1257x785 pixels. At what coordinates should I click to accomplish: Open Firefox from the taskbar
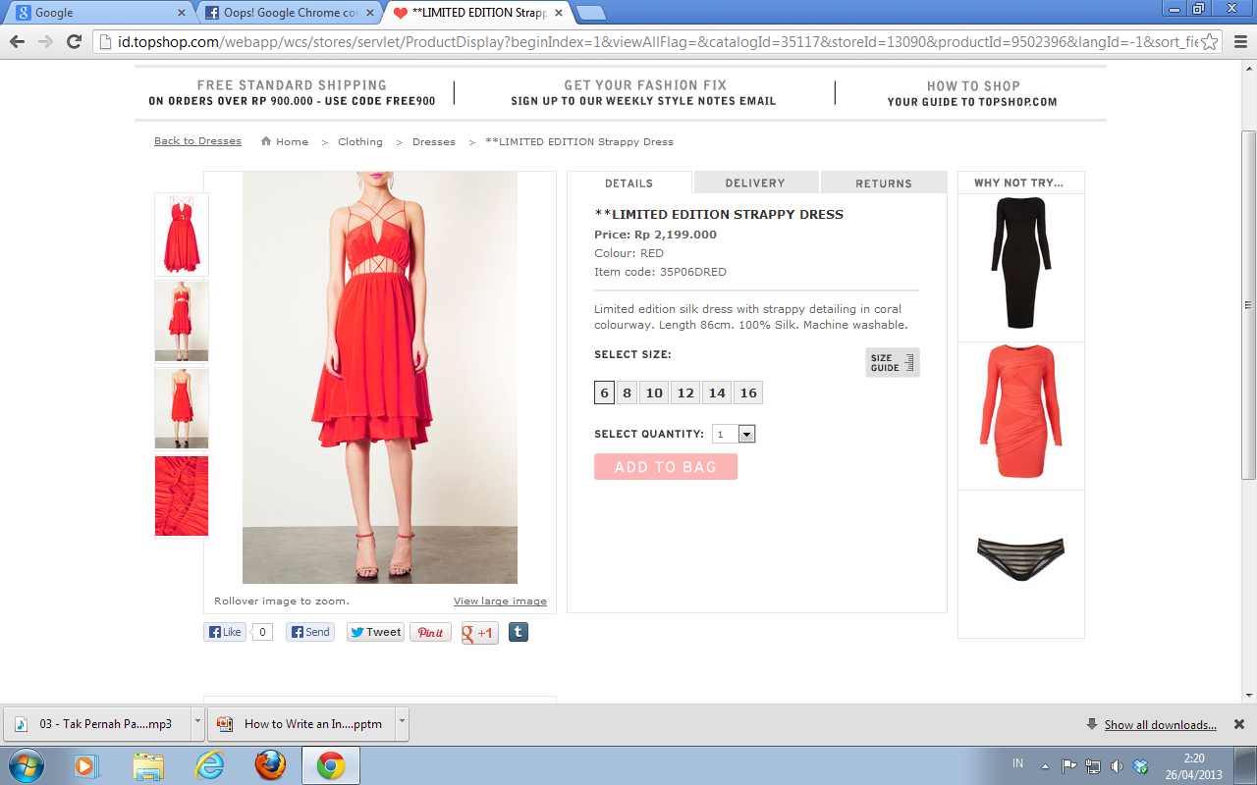pos(270,765)
